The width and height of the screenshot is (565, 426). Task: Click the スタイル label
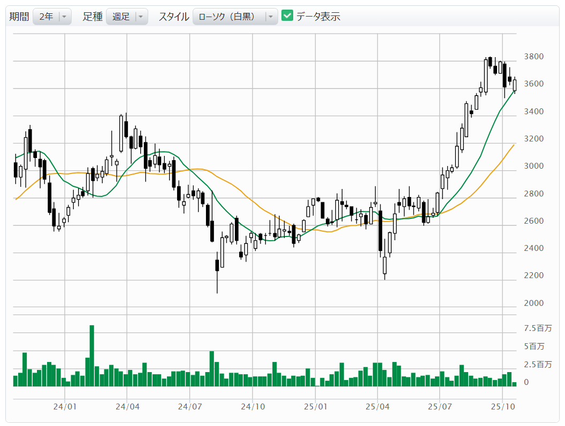(173, 17)
